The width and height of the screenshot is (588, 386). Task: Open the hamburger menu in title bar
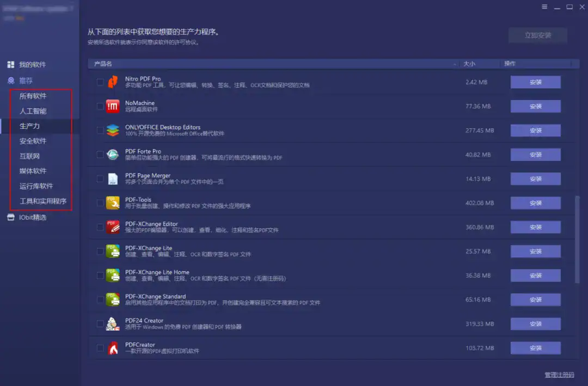(x=544, y=7)
